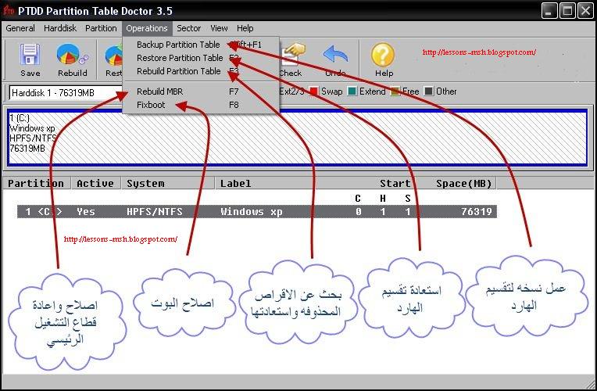Choose Rebuild MBR entry
This screenshot has height=391, width=597.
(201, 91)
